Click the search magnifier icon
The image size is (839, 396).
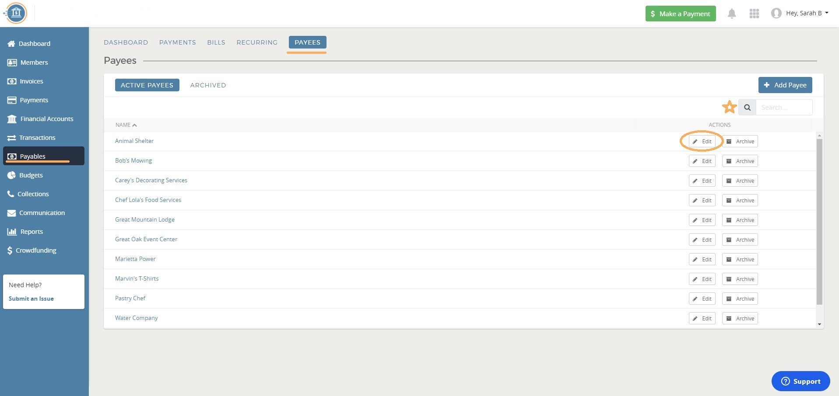tap(747, 108)
